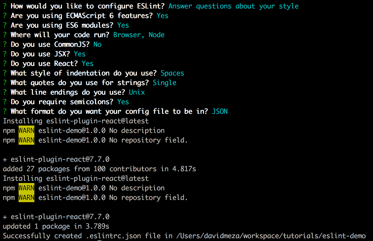Click the 'Answer questions about your style' answer

coord(234,6)
